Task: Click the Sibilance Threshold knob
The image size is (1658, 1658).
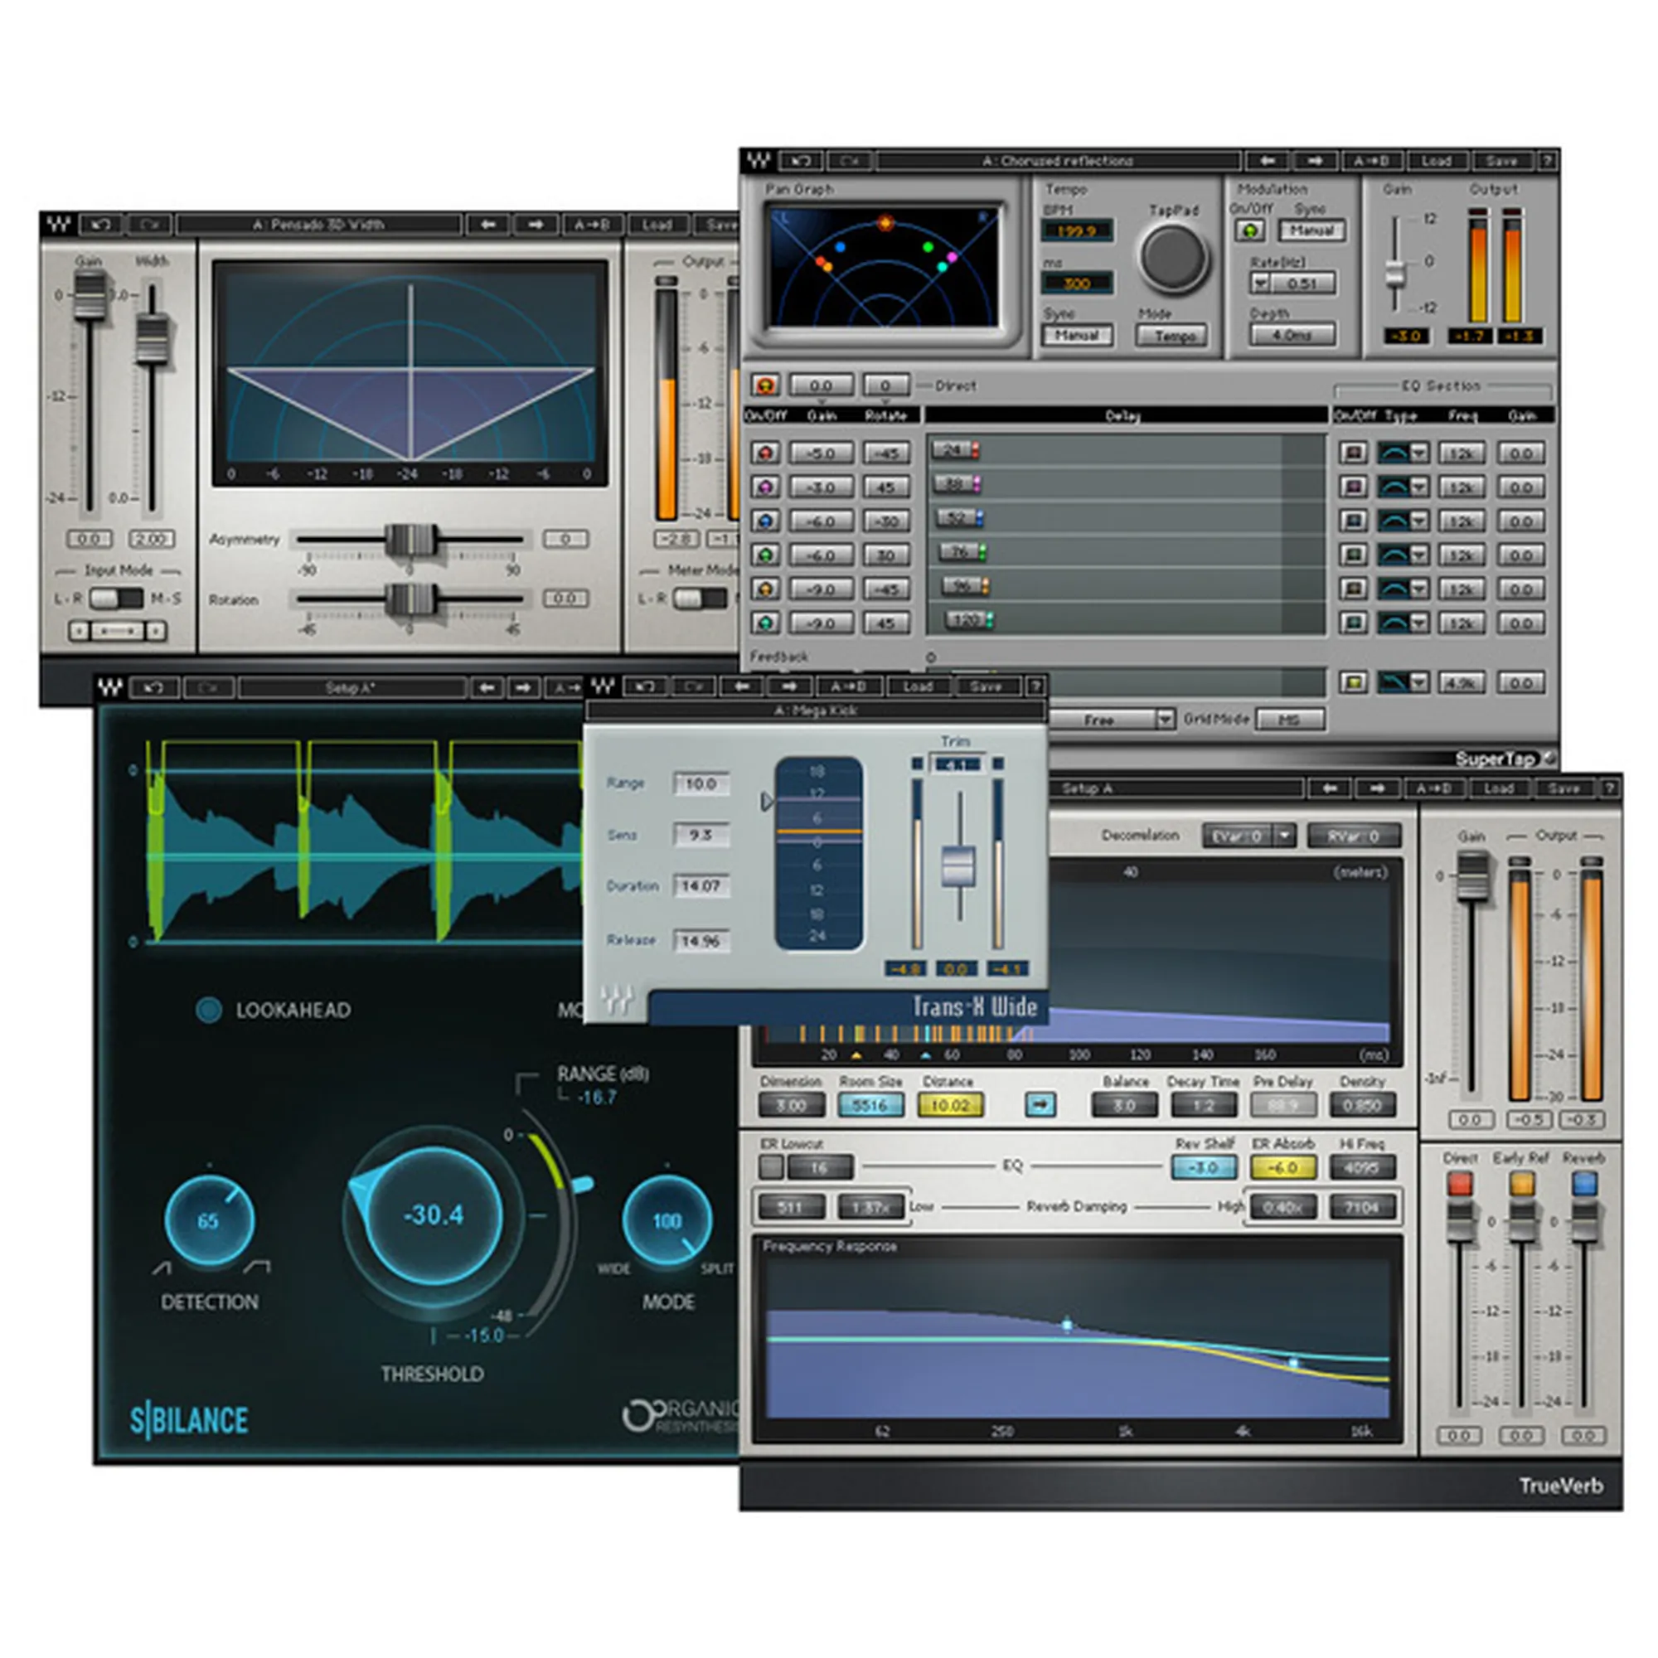Action: tap(434, 1215)
